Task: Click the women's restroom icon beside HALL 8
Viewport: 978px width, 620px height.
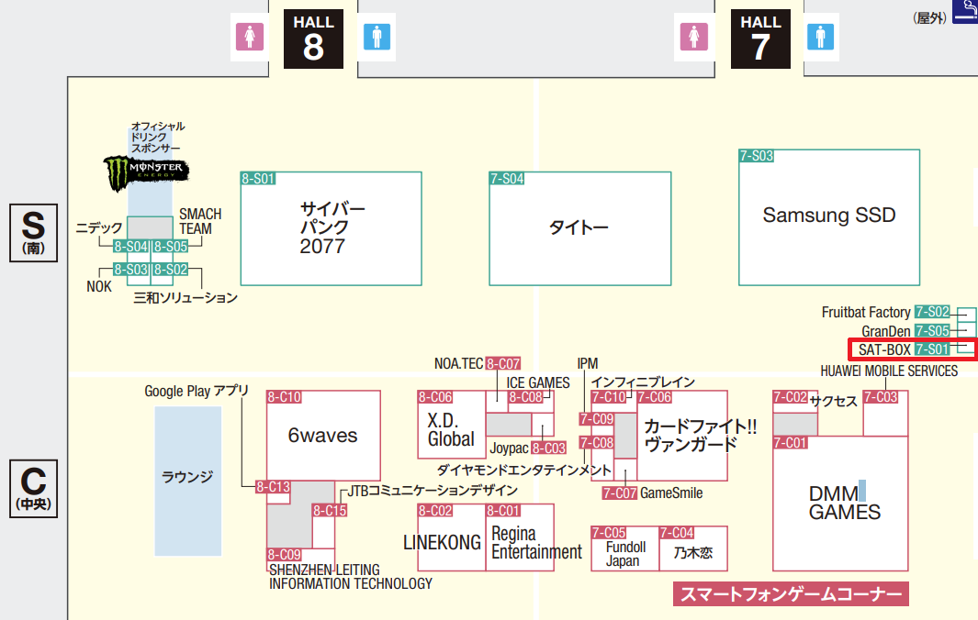Action: (x=250, y=37)
